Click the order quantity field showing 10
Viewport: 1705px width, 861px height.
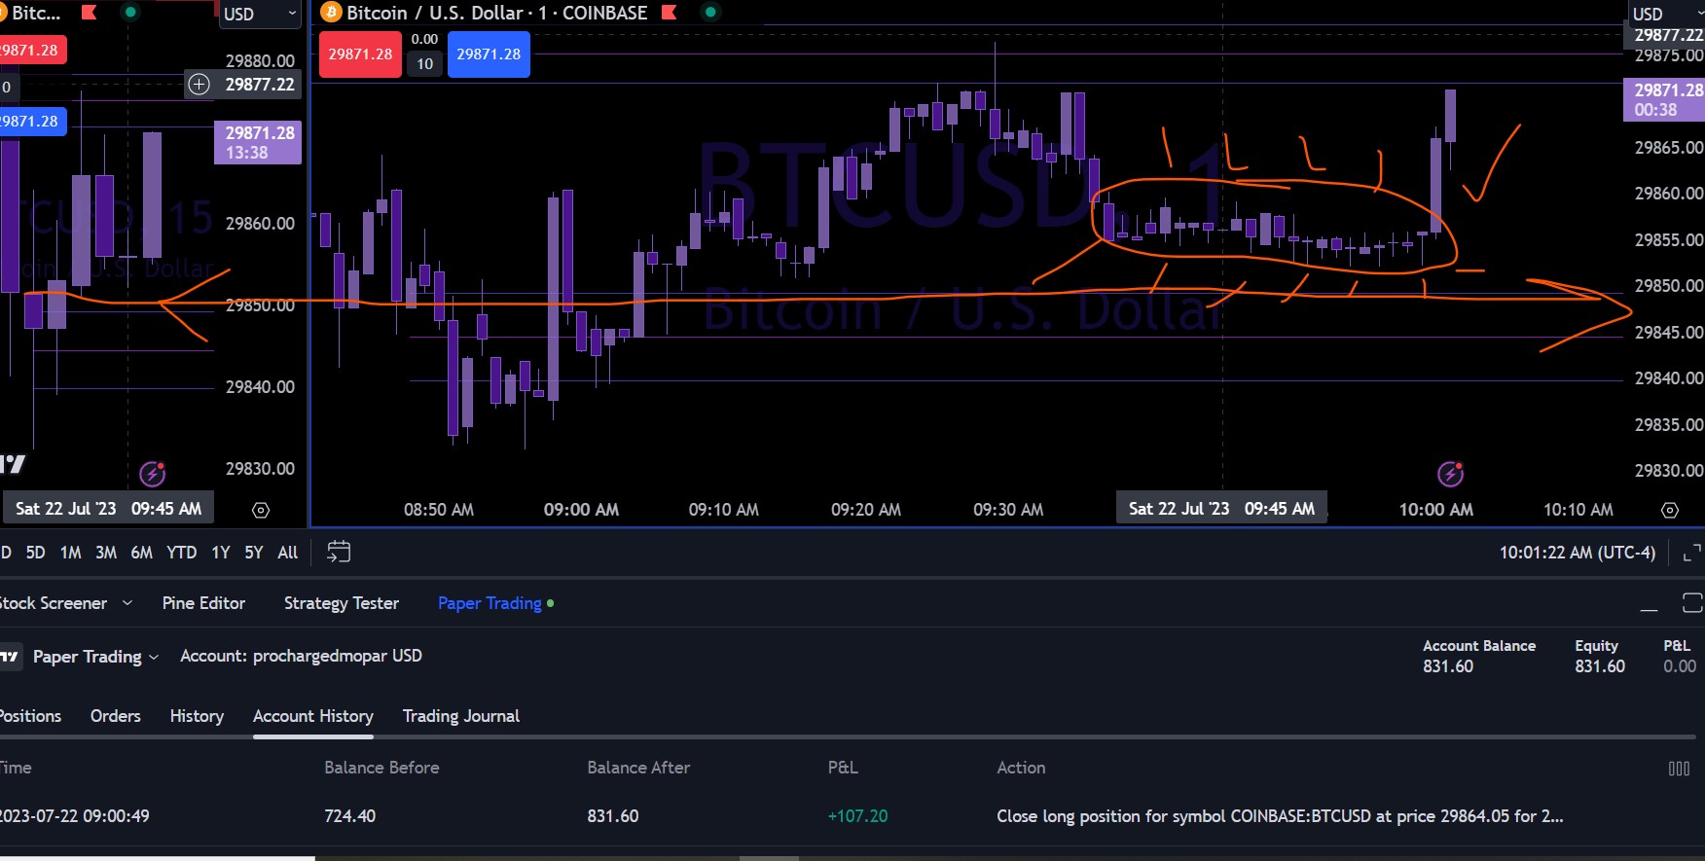click(x=424, y=64)
